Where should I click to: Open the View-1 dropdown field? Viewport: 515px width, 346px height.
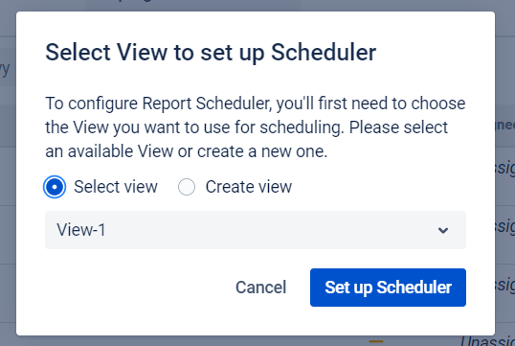[256, 230]
